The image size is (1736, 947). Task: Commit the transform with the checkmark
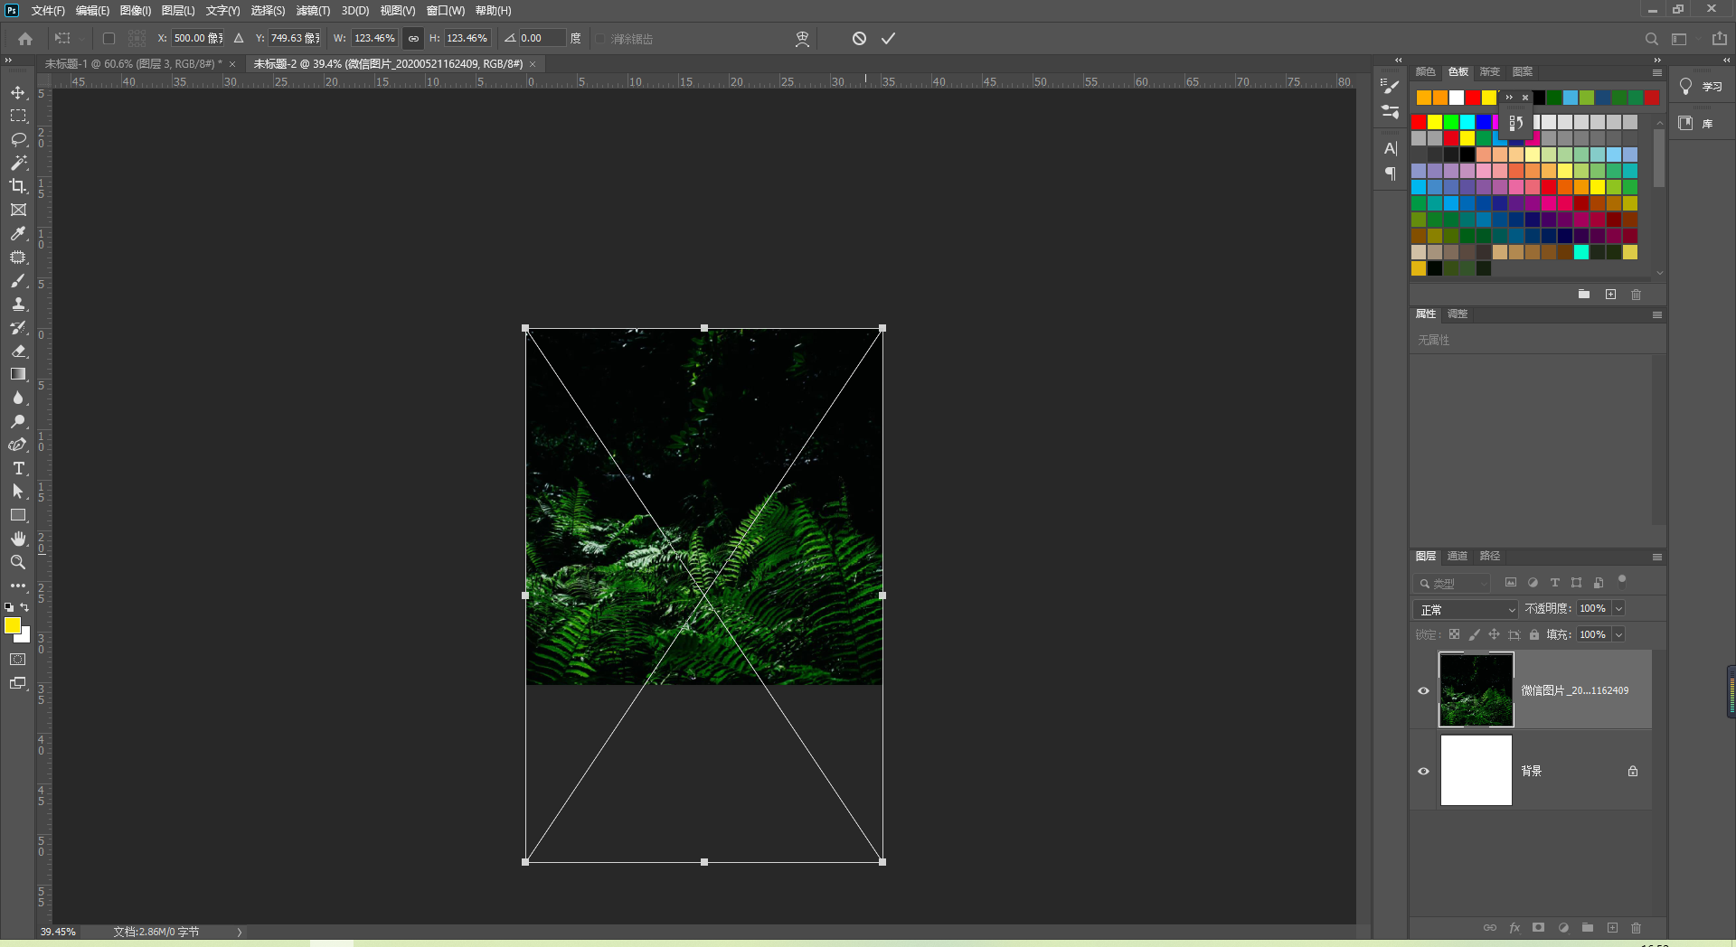[889, 38]
